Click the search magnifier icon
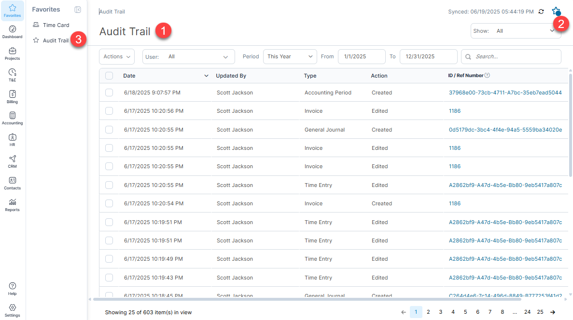Screen dimensions: 573x320 click(x=468, y=56)
